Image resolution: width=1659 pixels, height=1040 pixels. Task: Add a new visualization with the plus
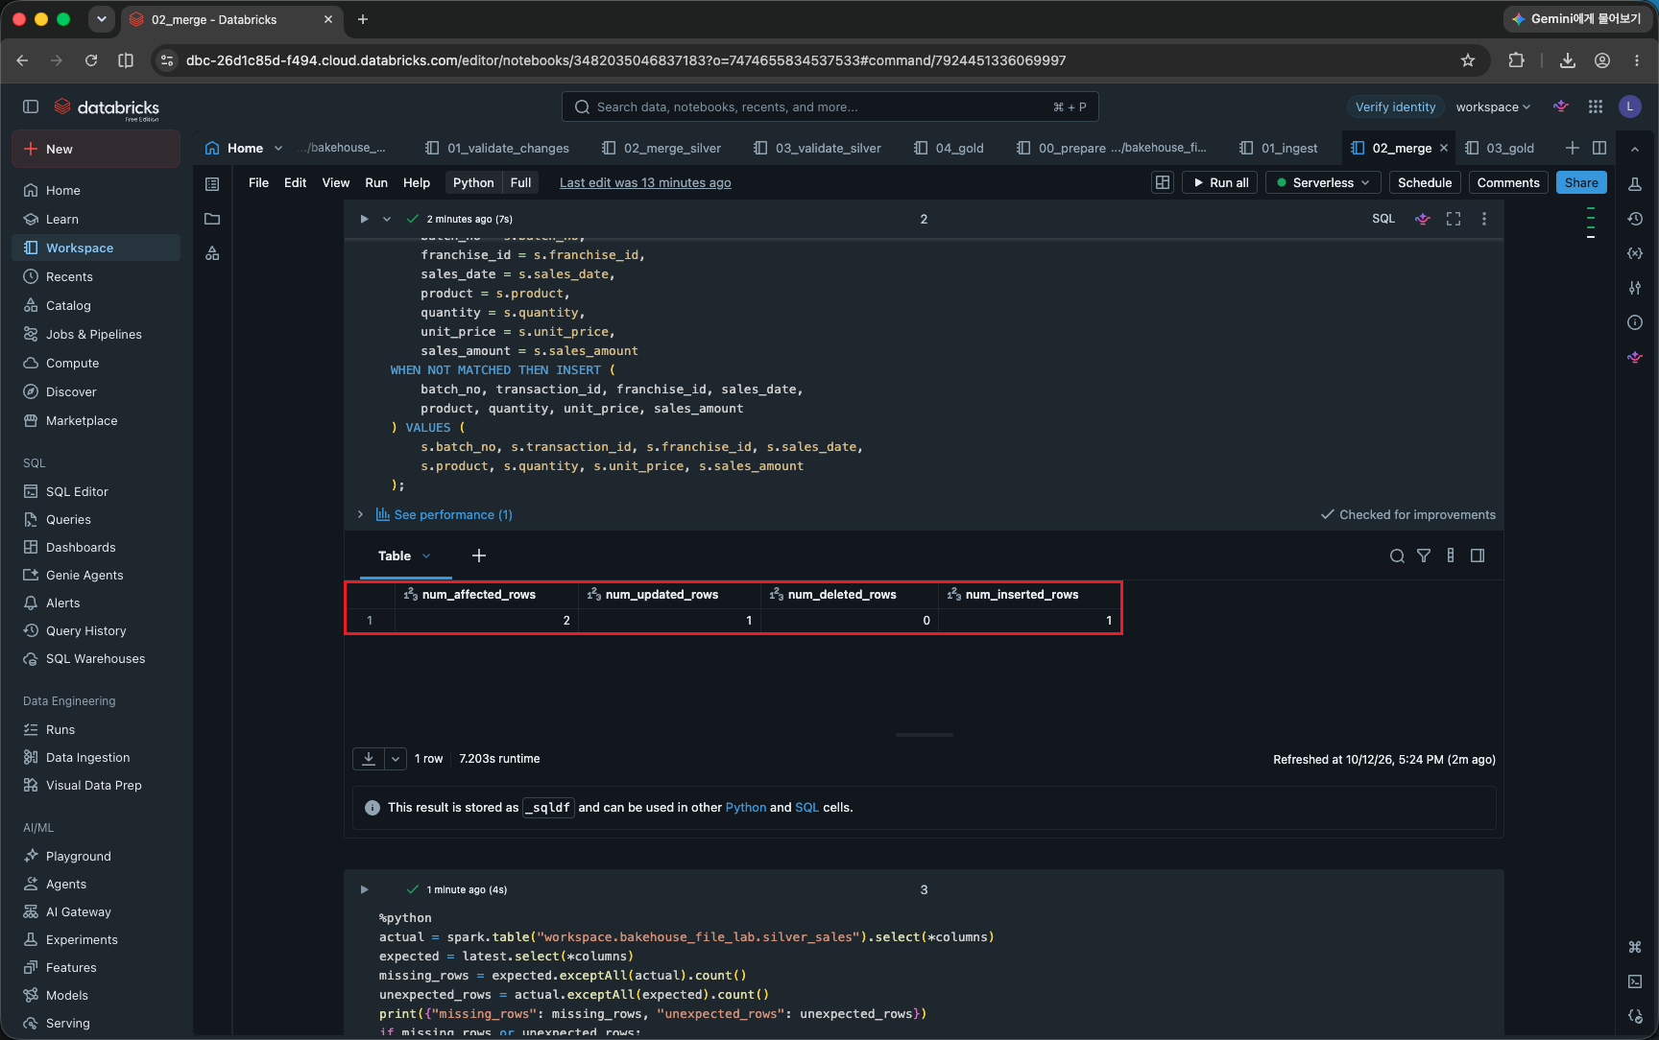click(479, 555)
